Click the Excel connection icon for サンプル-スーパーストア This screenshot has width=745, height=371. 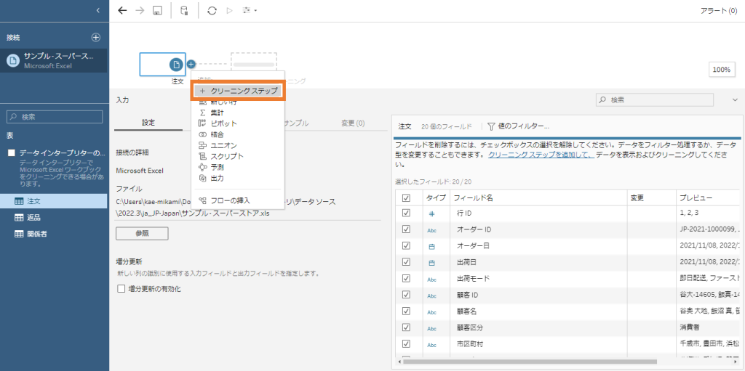tap(13, 60)
